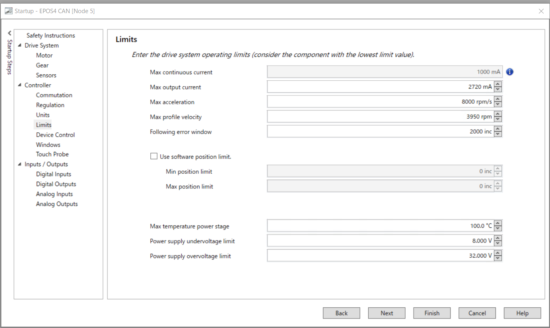Open Safety Instructions step

(x=51, y=35)
